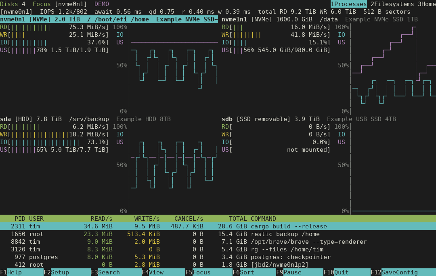This screenshot has height=276, width=436.
Task: Select the rg --files /home/tim row
Action: click(x=218, y=249)
